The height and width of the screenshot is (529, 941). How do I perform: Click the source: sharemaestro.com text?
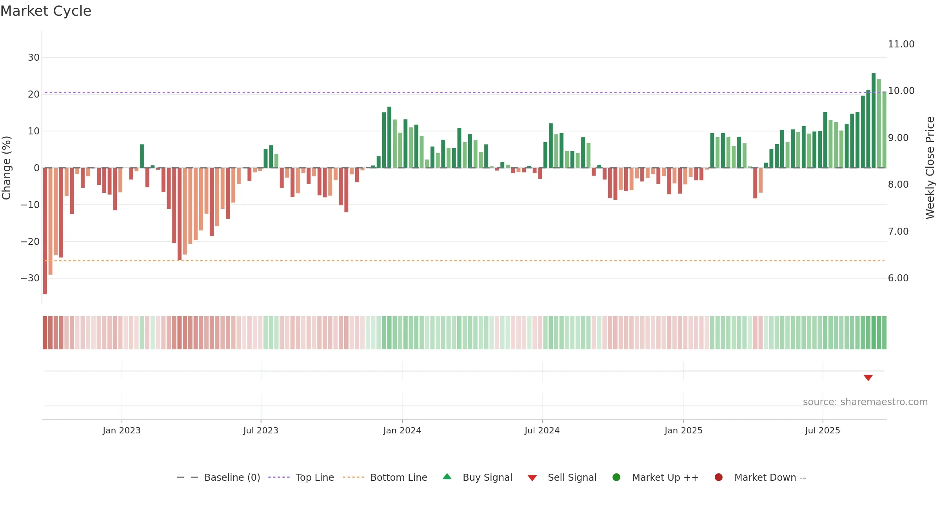coord(865,402)
